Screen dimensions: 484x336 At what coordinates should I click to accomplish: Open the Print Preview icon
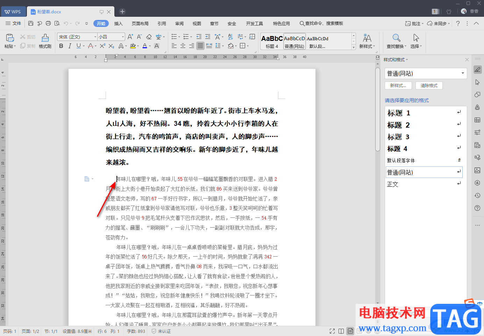tap(57, 23)
